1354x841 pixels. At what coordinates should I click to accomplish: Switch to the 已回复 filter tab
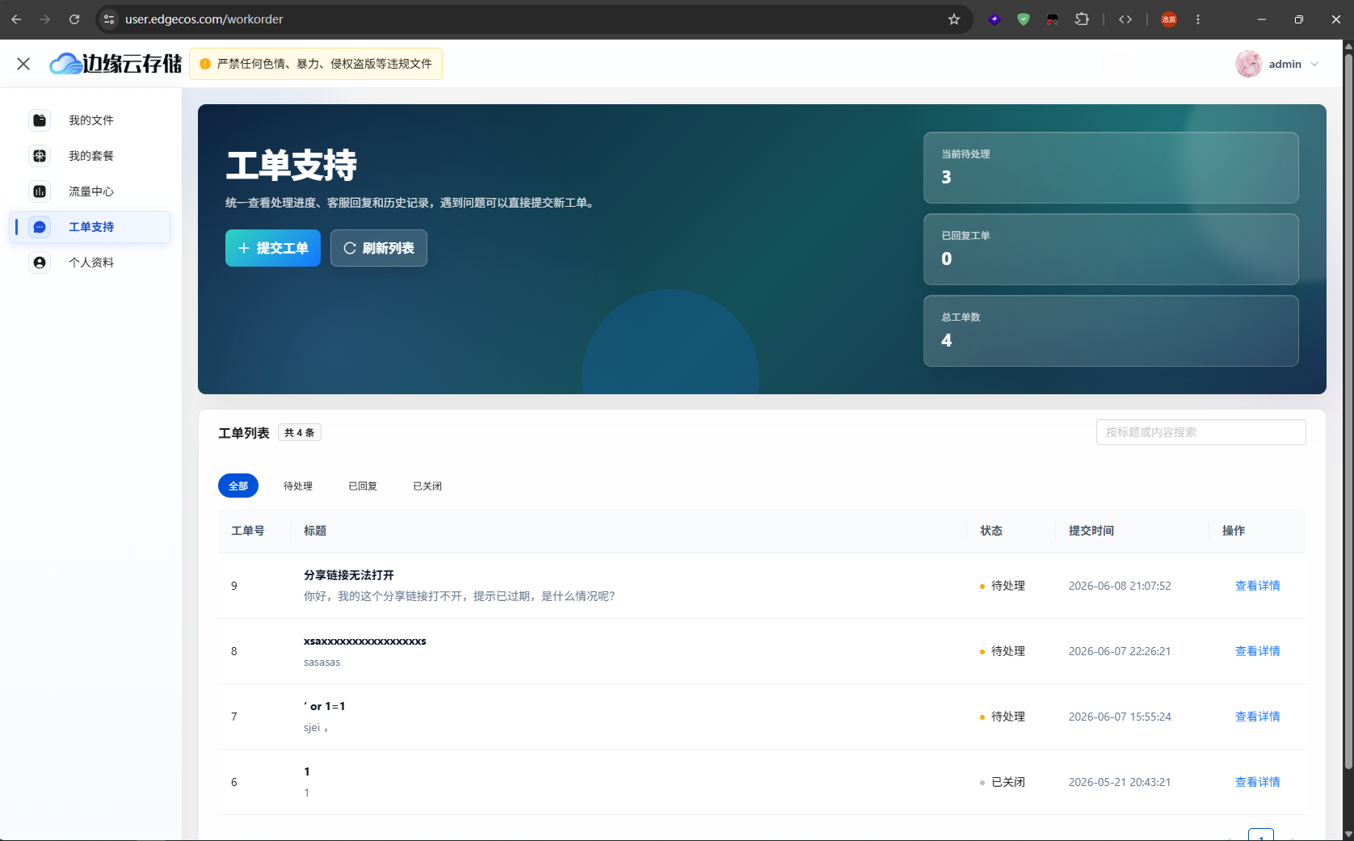coord(363,486)
